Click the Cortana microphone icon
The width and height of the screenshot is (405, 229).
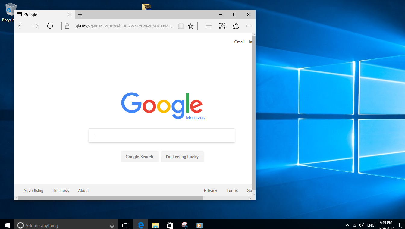[x=112, y=225]
